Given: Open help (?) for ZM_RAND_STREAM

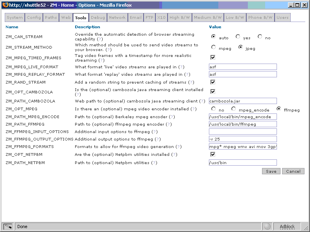Looking at the screenshot, I should point(191,82).
